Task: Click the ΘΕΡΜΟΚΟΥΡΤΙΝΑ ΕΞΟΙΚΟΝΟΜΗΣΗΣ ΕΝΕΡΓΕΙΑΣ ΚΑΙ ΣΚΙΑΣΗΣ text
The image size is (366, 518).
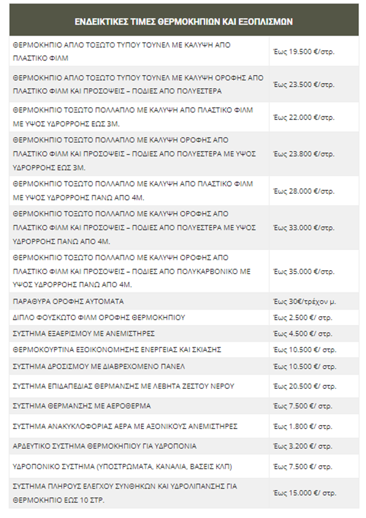Action: tap(117, 349)
